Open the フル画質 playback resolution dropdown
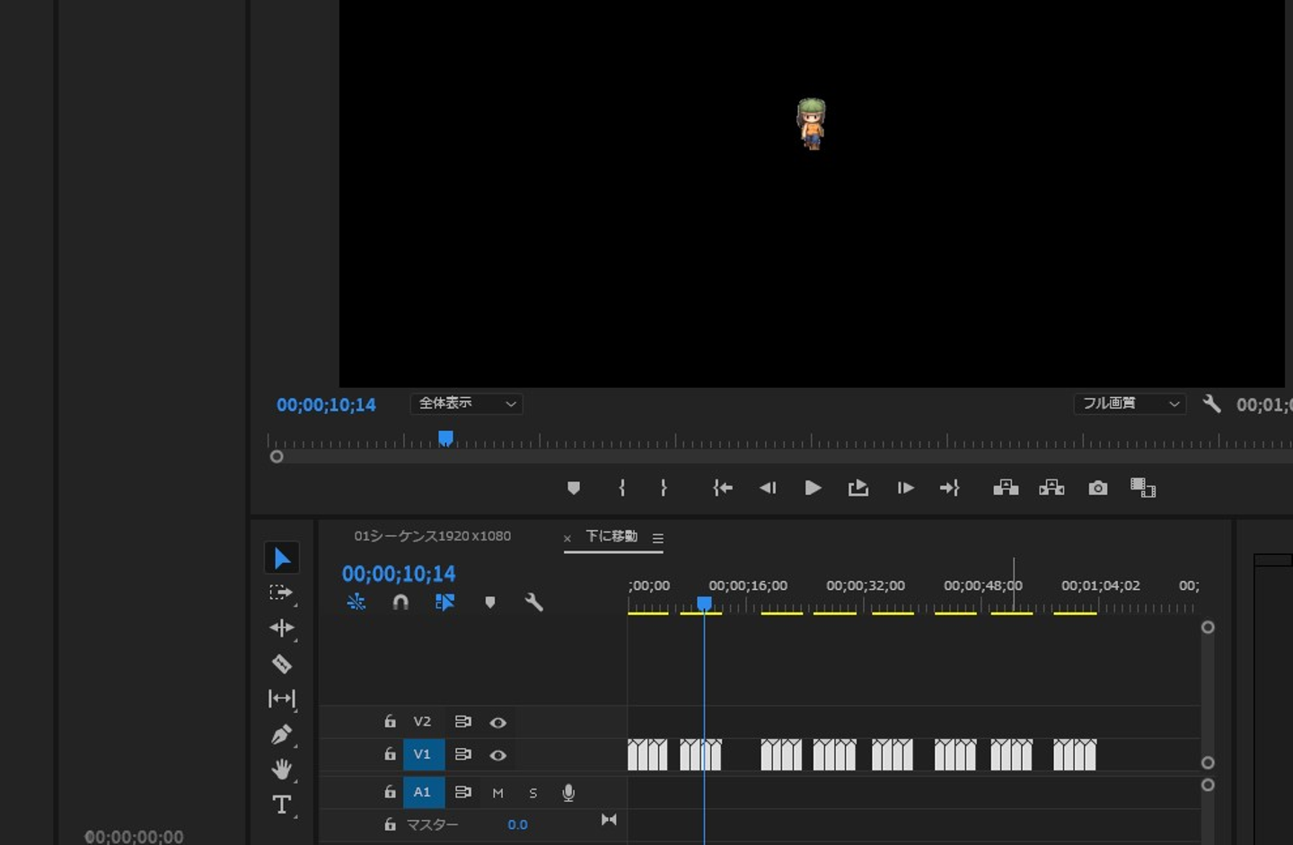Viewport: 1293px width, 845px height. tap(1129, 404)
